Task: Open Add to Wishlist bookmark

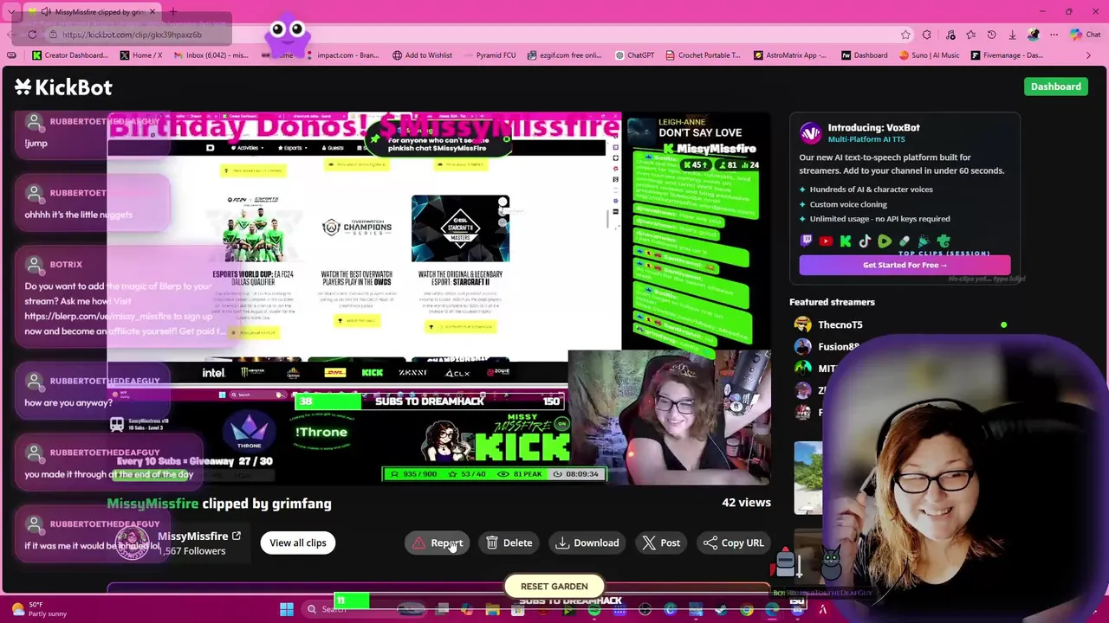Action: pos(422,55)
